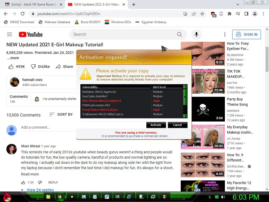The width and height of the screenshot is (269, 202).
Task: Open the TIK TOK MAKEUP video thumbnail
Action: point(208,81)
